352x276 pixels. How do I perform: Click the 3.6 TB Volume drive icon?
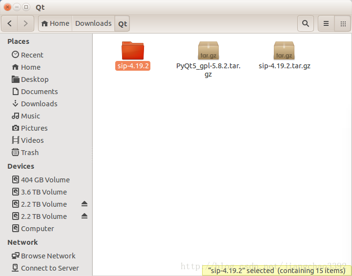(x=15, y=192)
